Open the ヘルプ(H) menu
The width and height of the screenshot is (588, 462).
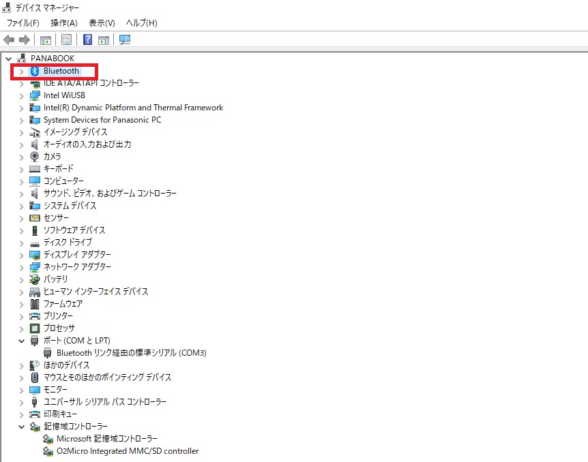(x=141, y=23)
